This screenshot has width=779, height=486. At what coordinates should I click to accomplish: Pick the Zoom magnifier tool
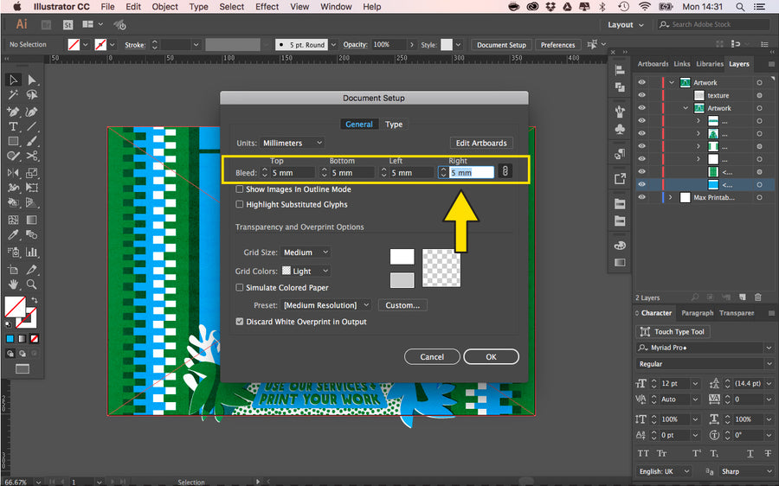pos(32,284)
